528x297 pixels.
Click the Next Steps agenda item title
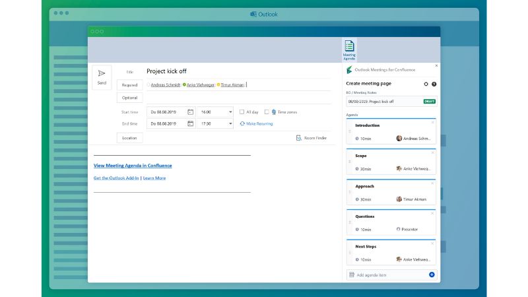click(x=366, y=246)
